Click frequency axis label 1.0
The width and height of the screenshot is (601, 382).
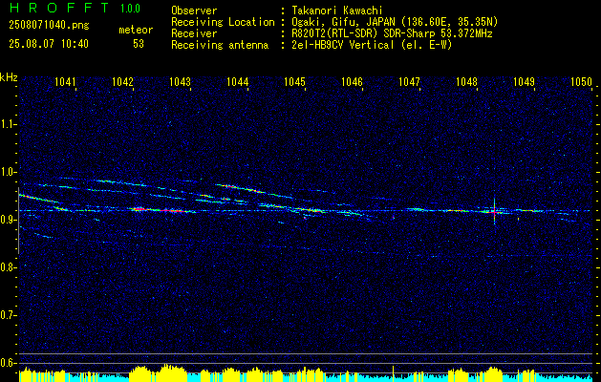point(9,172)
